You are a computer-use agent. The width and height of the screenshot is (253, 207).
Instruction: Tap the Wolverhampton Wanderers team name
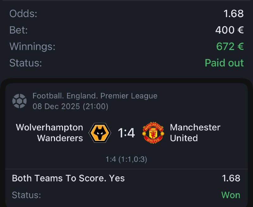pyautogui.click(x=50, y=133)
